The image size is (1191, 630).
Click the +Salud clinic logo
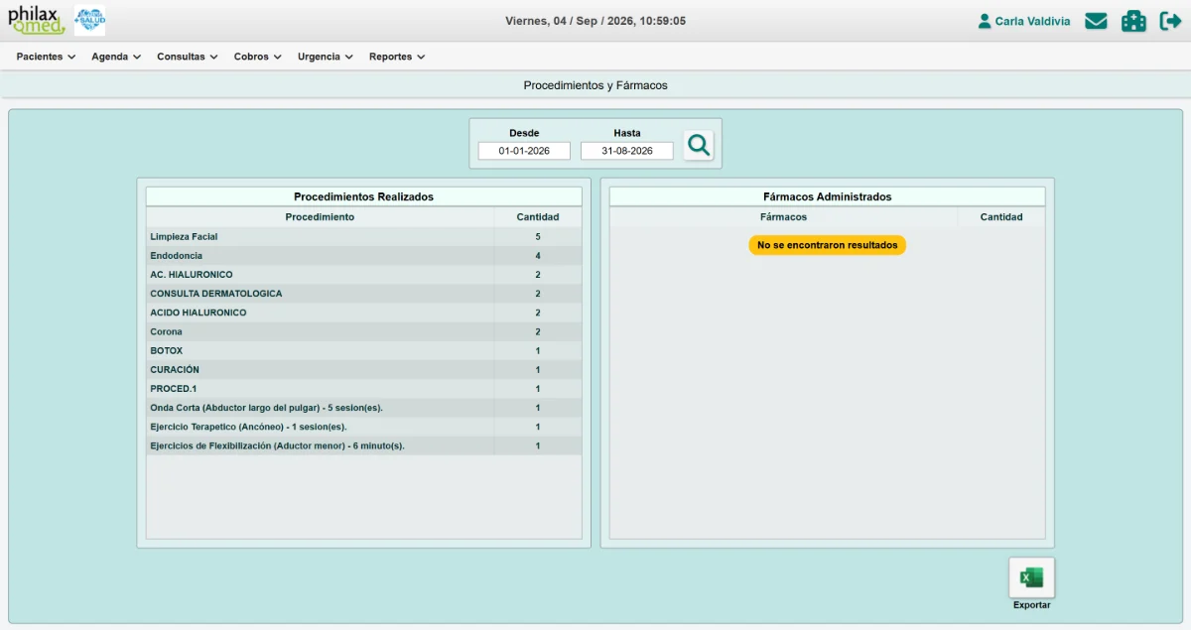(x=89, y=20)
